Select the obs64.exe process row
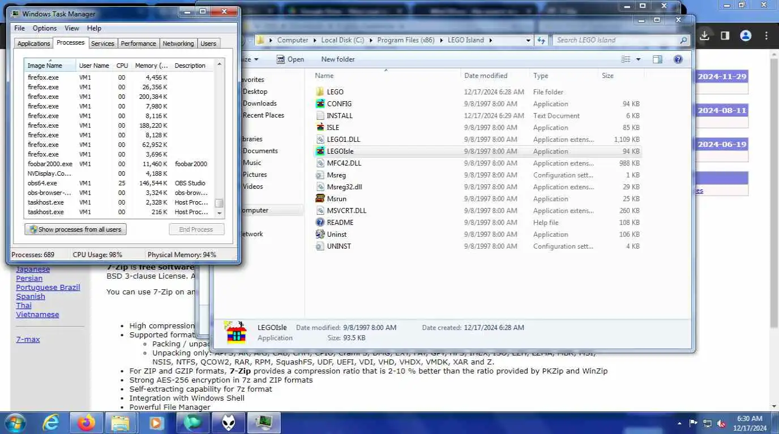The width and height of the screenshot is (779, 434). (x=119, y=183)
